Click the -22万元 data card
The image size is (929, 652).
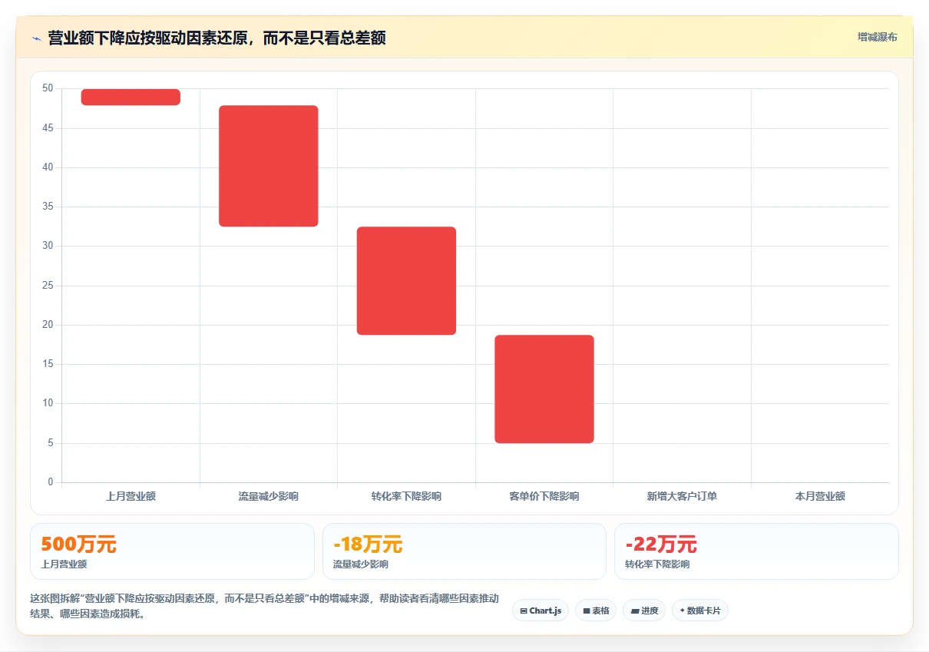click(x=756, y=551)
